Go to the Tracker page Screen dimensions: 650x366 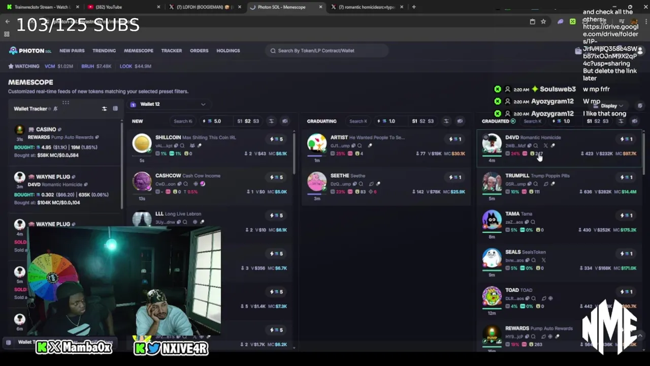[171, 51]
